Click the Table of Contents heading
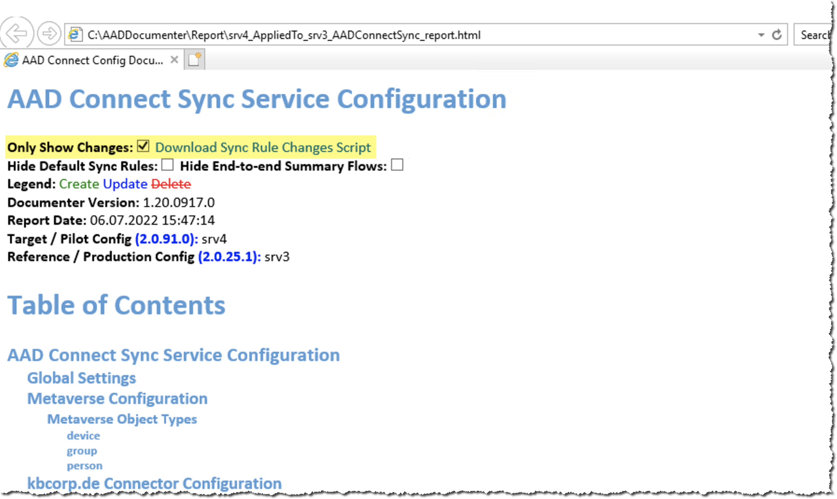The width and height of the screenshot is (837, 499). coord(116,305)
